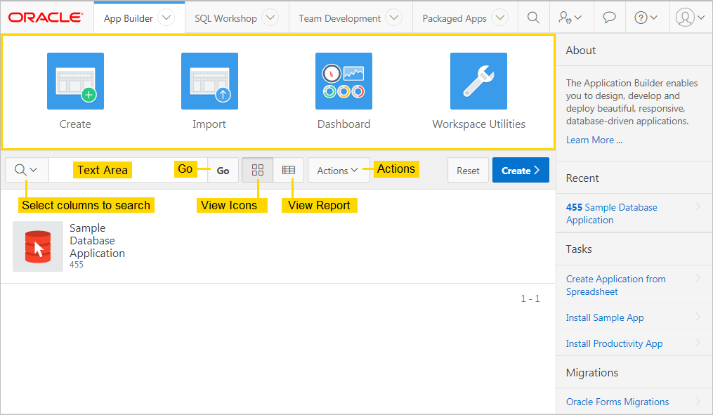
Task: Open the Feedback chat icon
Action: click(x=608, y=17)
